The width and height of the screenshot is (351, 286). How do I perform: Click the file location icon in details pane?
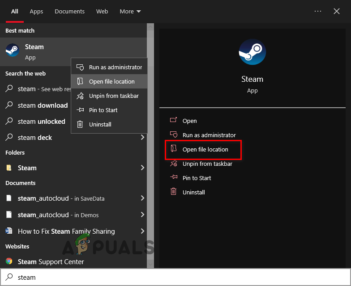point(174,148)
